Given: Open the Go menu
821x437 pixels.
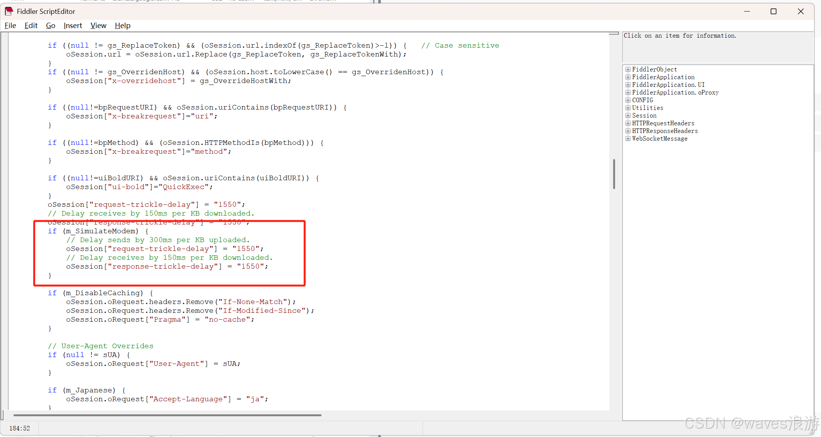Looking at the screenshot, I should pyautogui.click(x=50, y=25).
